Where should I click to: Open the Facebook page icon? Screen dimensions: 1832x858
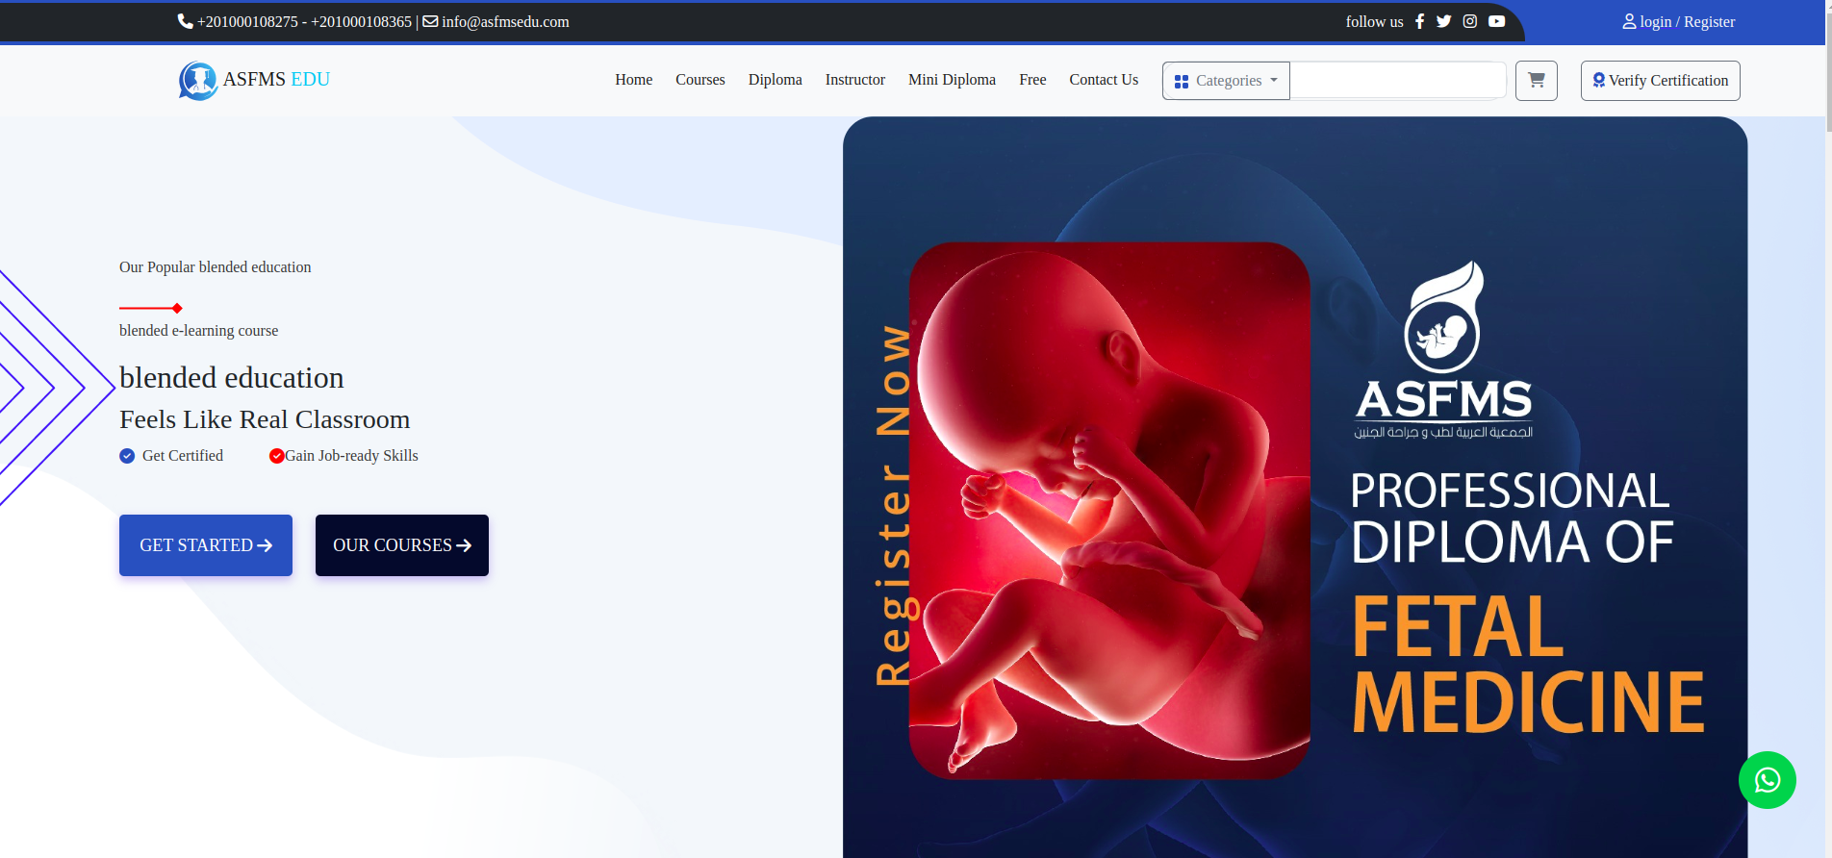(1419, 21)
